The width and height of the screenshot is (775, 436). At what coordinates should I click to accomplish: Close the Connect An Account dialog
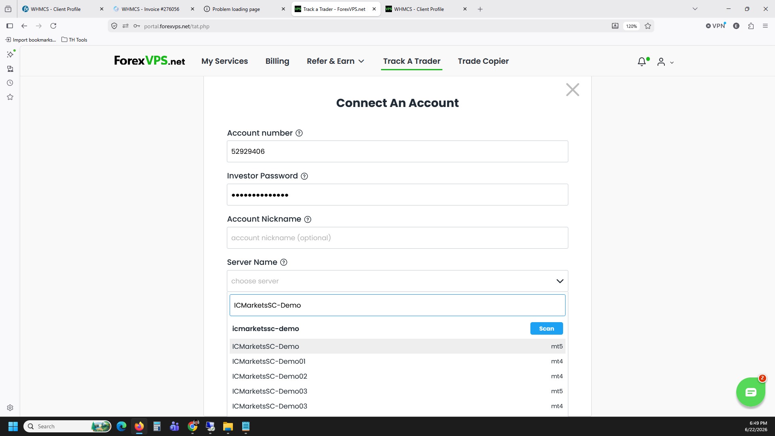[x=572, y=90]
